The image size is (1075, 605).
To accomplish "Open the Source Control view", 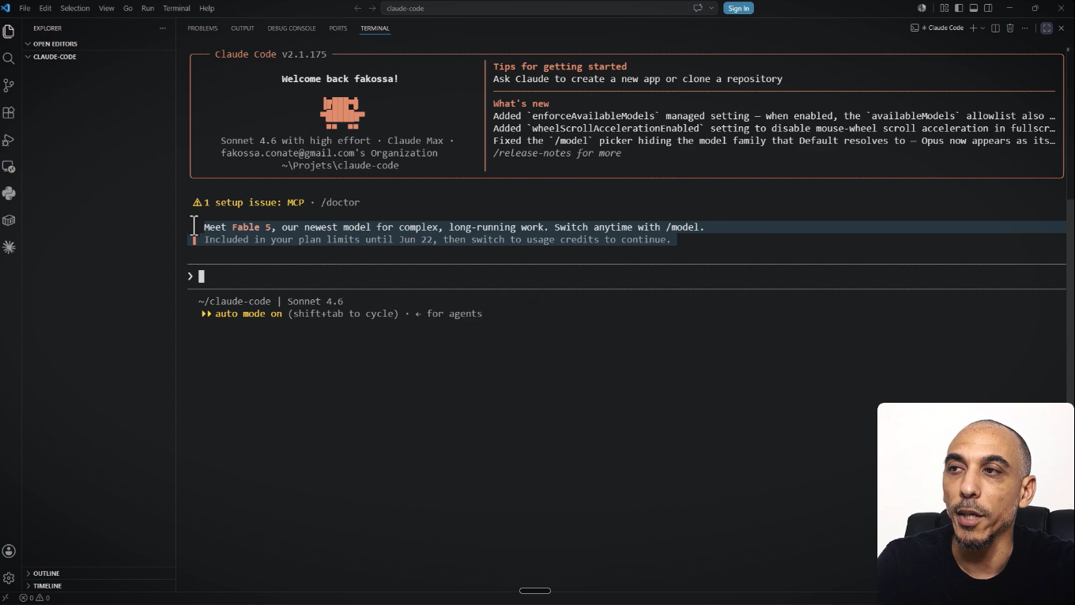I will pos(9,85).
